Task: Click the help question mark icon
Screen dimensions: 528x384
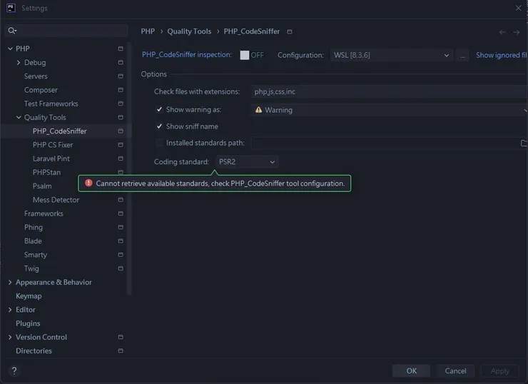Action: click(x=14, y=371)
